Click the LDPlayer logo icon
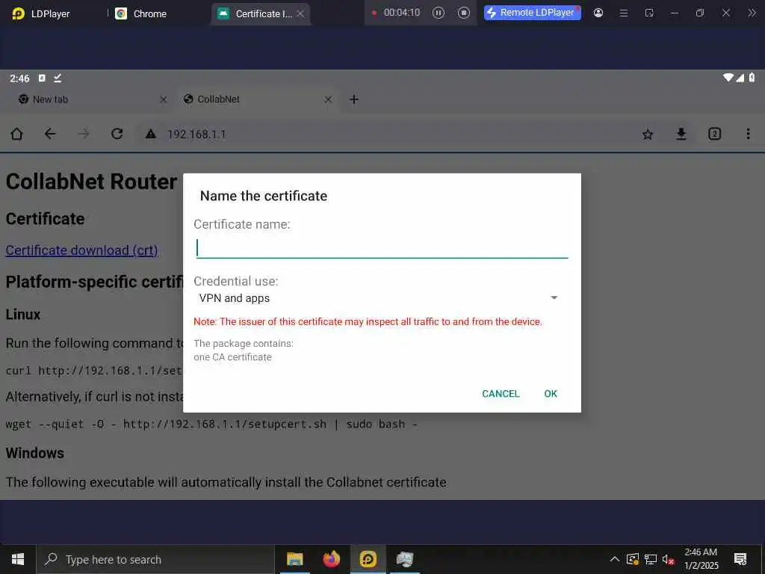 (18, 13)
